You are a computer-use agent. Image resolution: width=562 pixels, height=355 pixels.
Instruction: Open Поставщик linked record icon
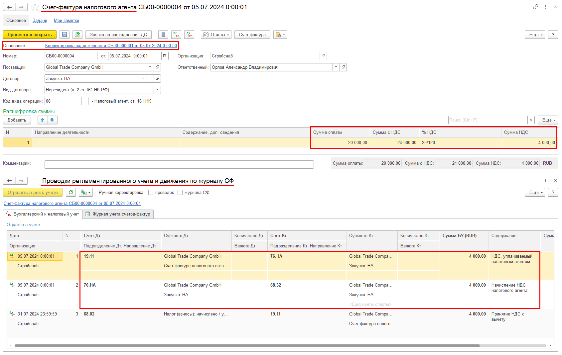coord(158,67)
